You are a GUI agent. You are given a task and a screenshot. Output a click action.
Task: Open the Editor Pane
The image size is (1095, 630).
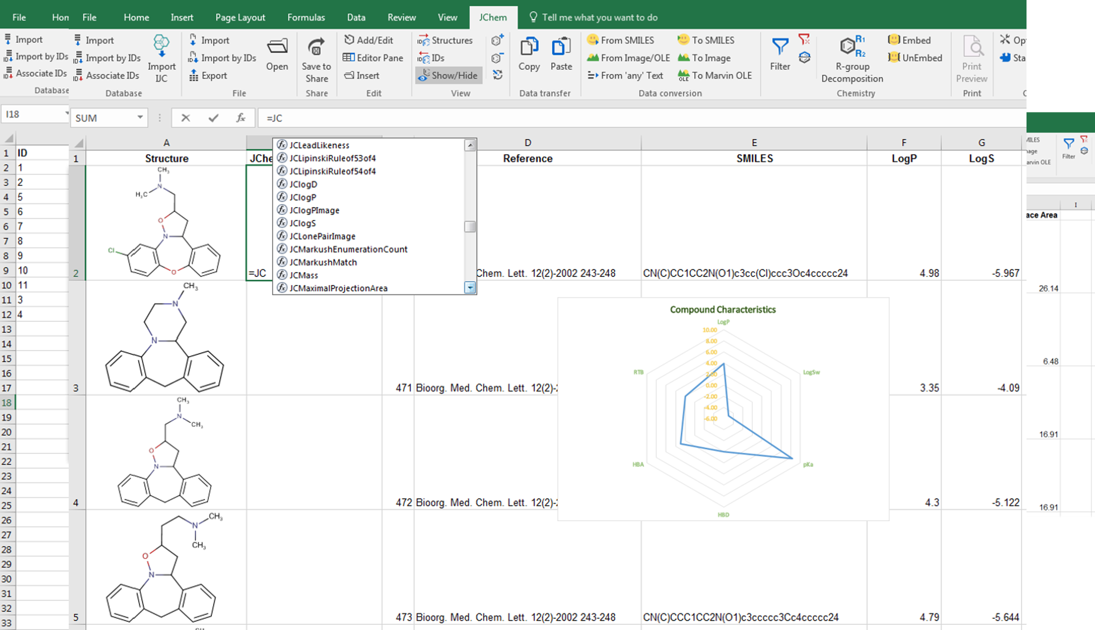[x=372, y=58]
